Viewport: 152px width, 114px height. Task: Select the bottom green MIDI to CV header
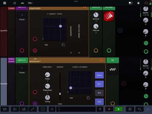coord(22,60)
